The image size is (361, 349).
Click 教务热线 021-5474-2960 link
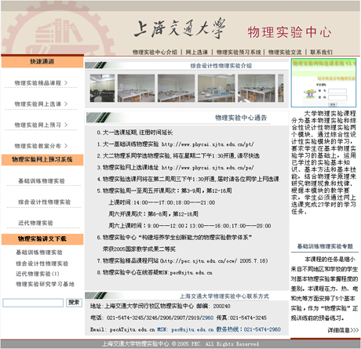coord(249,329)
